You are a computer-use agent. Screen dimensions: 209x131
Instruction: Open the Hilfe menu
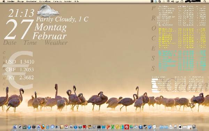point(77,1)
